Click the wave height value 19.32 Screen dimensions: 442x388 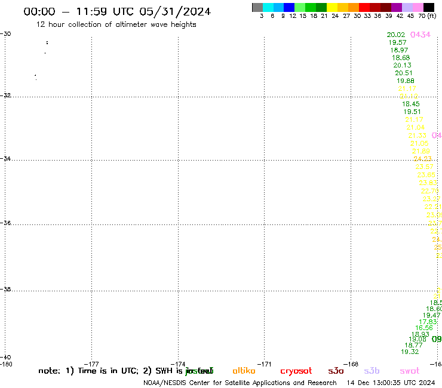(x=410, y=352)
